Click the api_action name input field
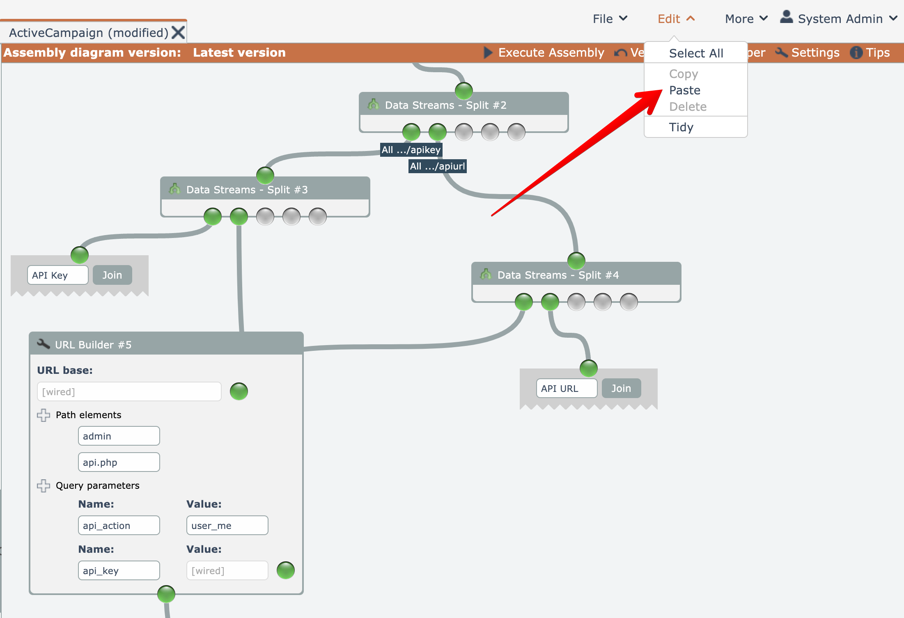This screenshot has height=618, width=904. 119,525
